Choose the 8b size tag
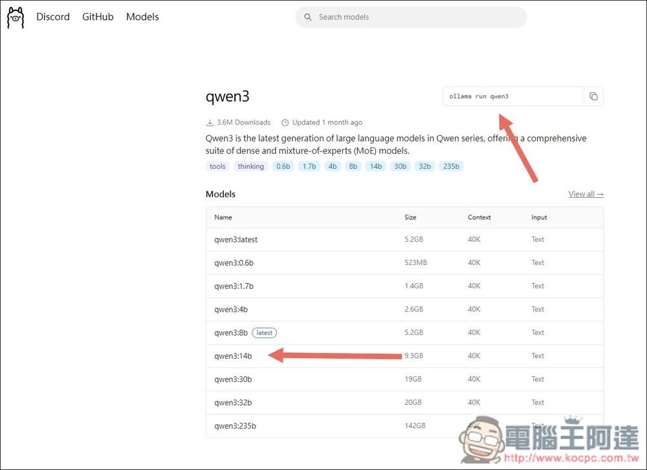This screenshot has height=470, width=647. (353, 166)
